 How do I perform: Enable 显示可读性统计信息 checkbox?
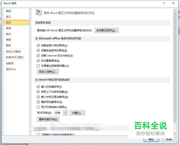[x=38, y=107]
